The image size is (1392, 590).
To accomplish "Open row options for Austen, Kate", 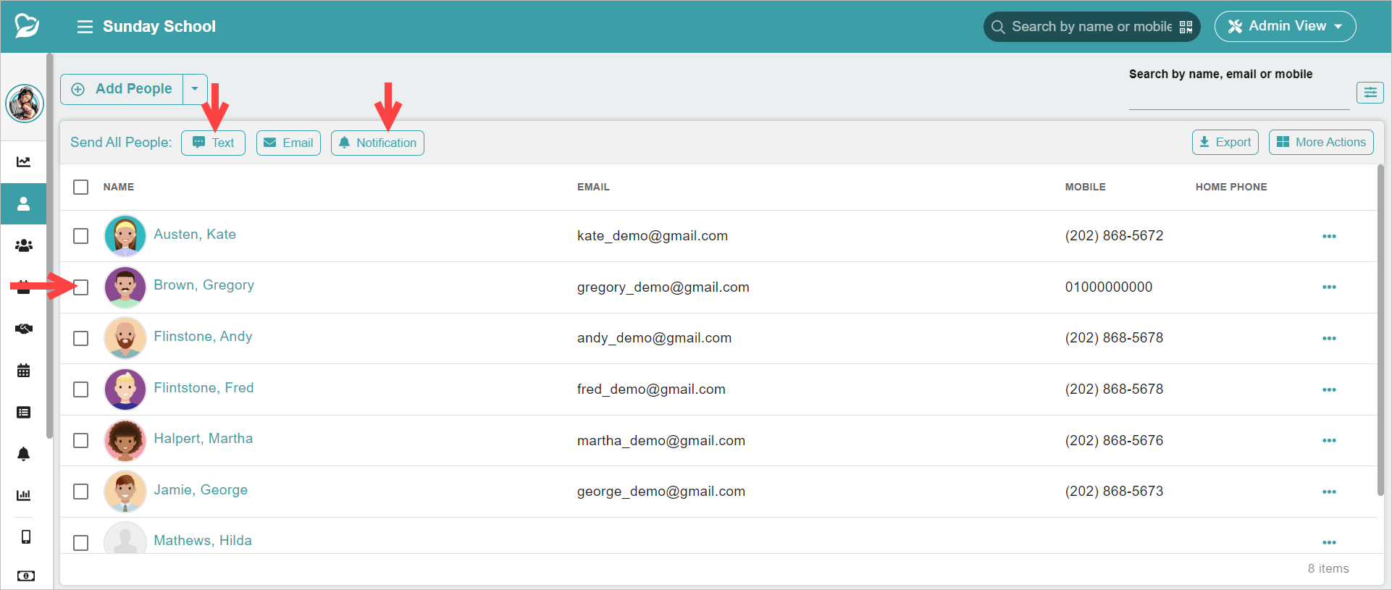I will point(1329,236).
